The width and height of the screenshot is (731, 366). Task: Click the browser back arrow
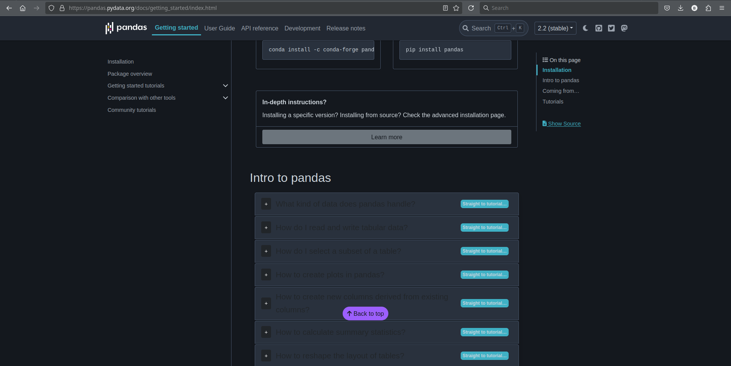pos(9,8)
